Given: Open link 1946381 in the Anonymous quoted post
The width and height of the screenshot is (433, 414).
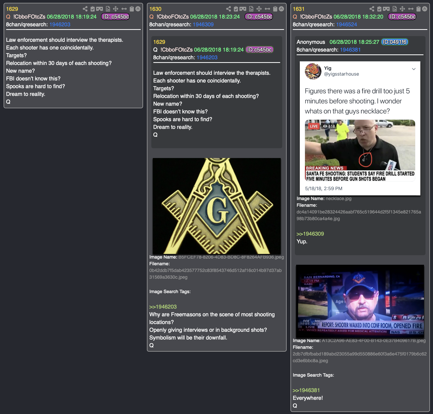Looking at the screenshot, I should point(350,50).
